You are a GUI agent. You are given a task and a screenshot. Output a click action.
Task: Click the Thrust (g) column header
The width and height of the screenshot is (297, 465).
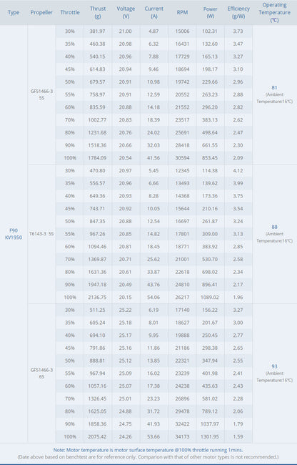coord(98,12)
